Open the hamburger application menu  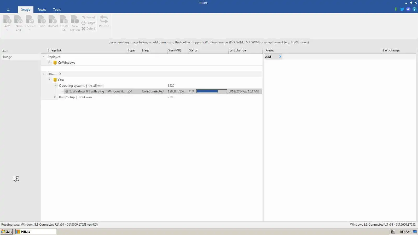[x=8, y=10]
